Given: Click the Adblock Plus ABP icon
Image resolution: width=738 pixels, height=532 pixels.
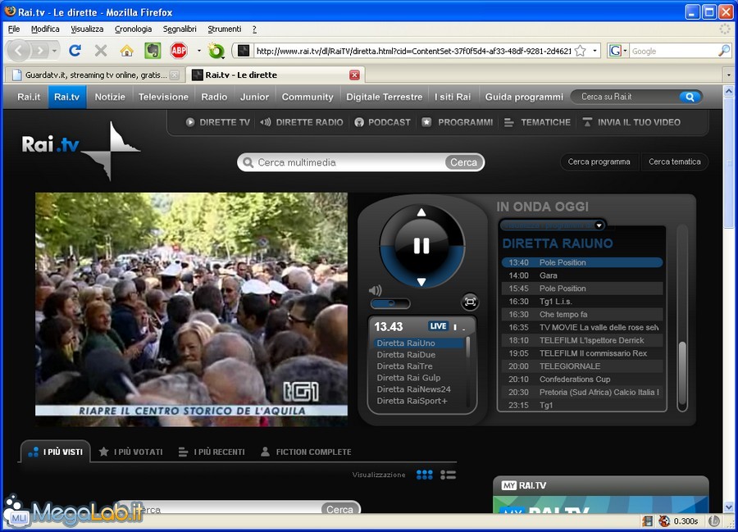Looking at the screenshot, I should (x=179, y=50).
